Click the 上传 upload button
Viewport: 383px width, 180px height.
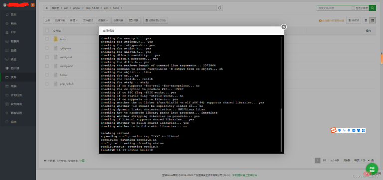click(47, 20)
